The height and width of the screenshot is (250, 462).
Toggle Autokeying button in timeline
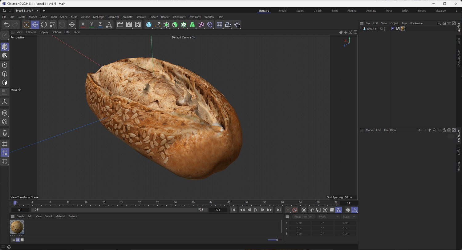pyautogui.click(x=294, y=210)
